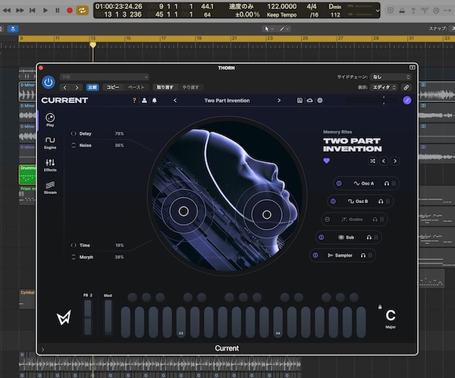Click the red Record button
Screen dimensions: 455x378
(x=70, y=11)
